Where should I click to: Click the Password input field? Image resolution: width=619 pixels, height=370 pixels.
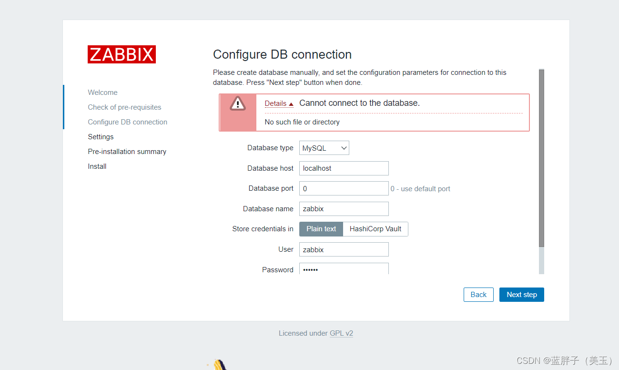pyautogui.click(x=344, y=268)
